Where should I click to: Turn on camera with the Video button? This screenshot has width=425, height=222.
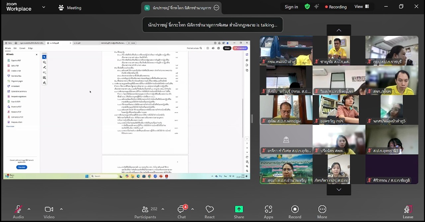(49, 212)
